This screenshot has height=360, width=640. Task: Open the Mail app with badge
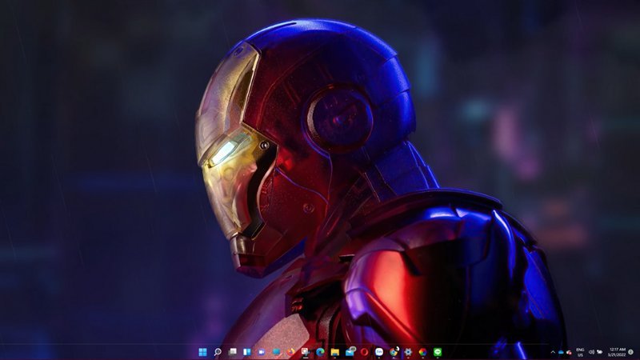click(x=350, y=351)
